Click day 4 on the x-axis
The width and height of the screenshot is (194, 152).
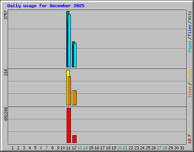tap(30, 148)
